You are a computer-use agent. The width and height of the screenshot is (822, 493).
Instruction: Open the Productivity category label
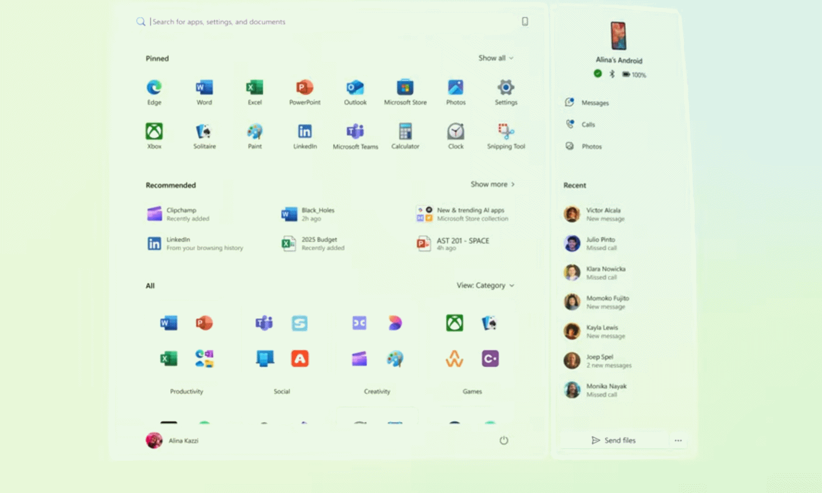[x=186, y=391]
